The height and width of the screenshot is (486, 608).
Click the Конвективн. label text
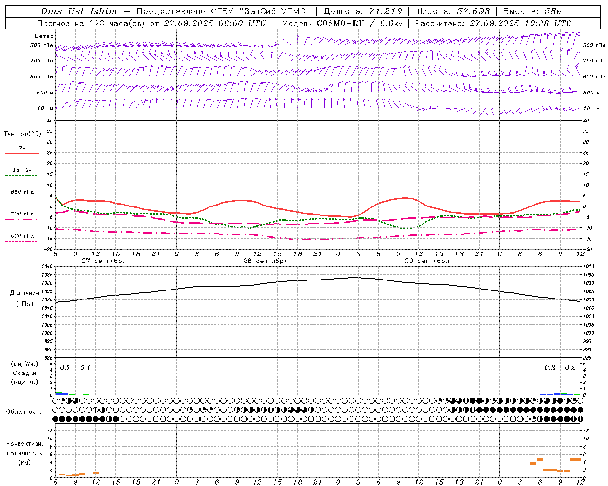(24, 444)
